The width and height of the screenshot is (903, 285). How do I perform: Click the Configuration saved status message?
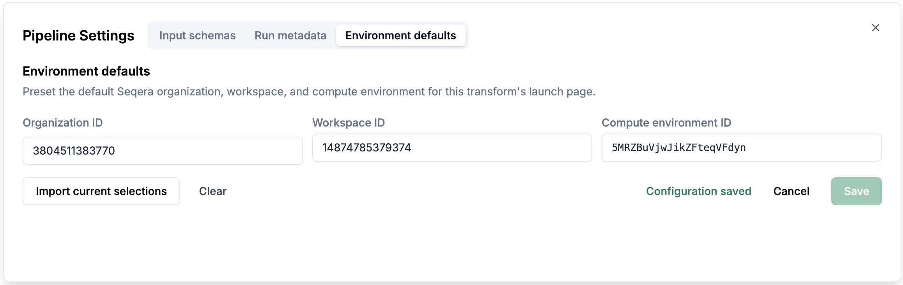click(x=698, y=191)
